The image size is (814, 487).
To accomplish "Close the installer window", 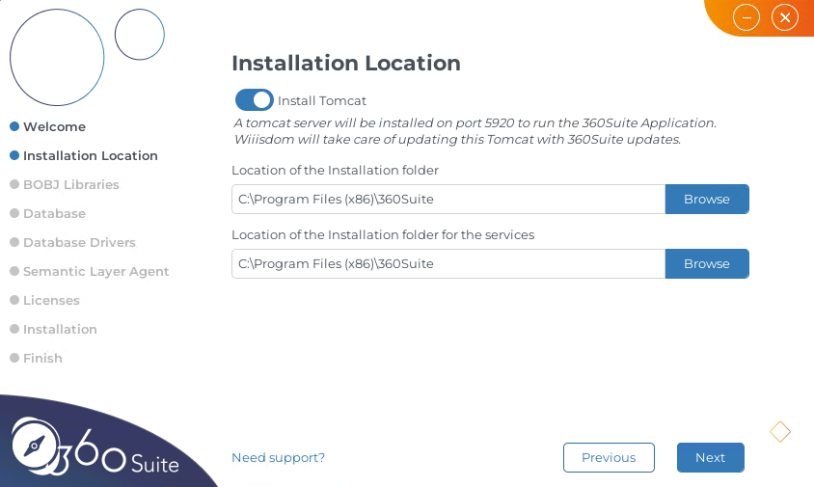I will pos(785,17).
